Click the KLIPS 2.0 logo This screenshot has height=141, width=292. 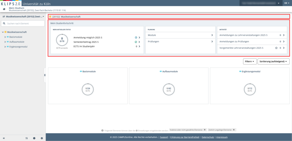coord(11,3)
